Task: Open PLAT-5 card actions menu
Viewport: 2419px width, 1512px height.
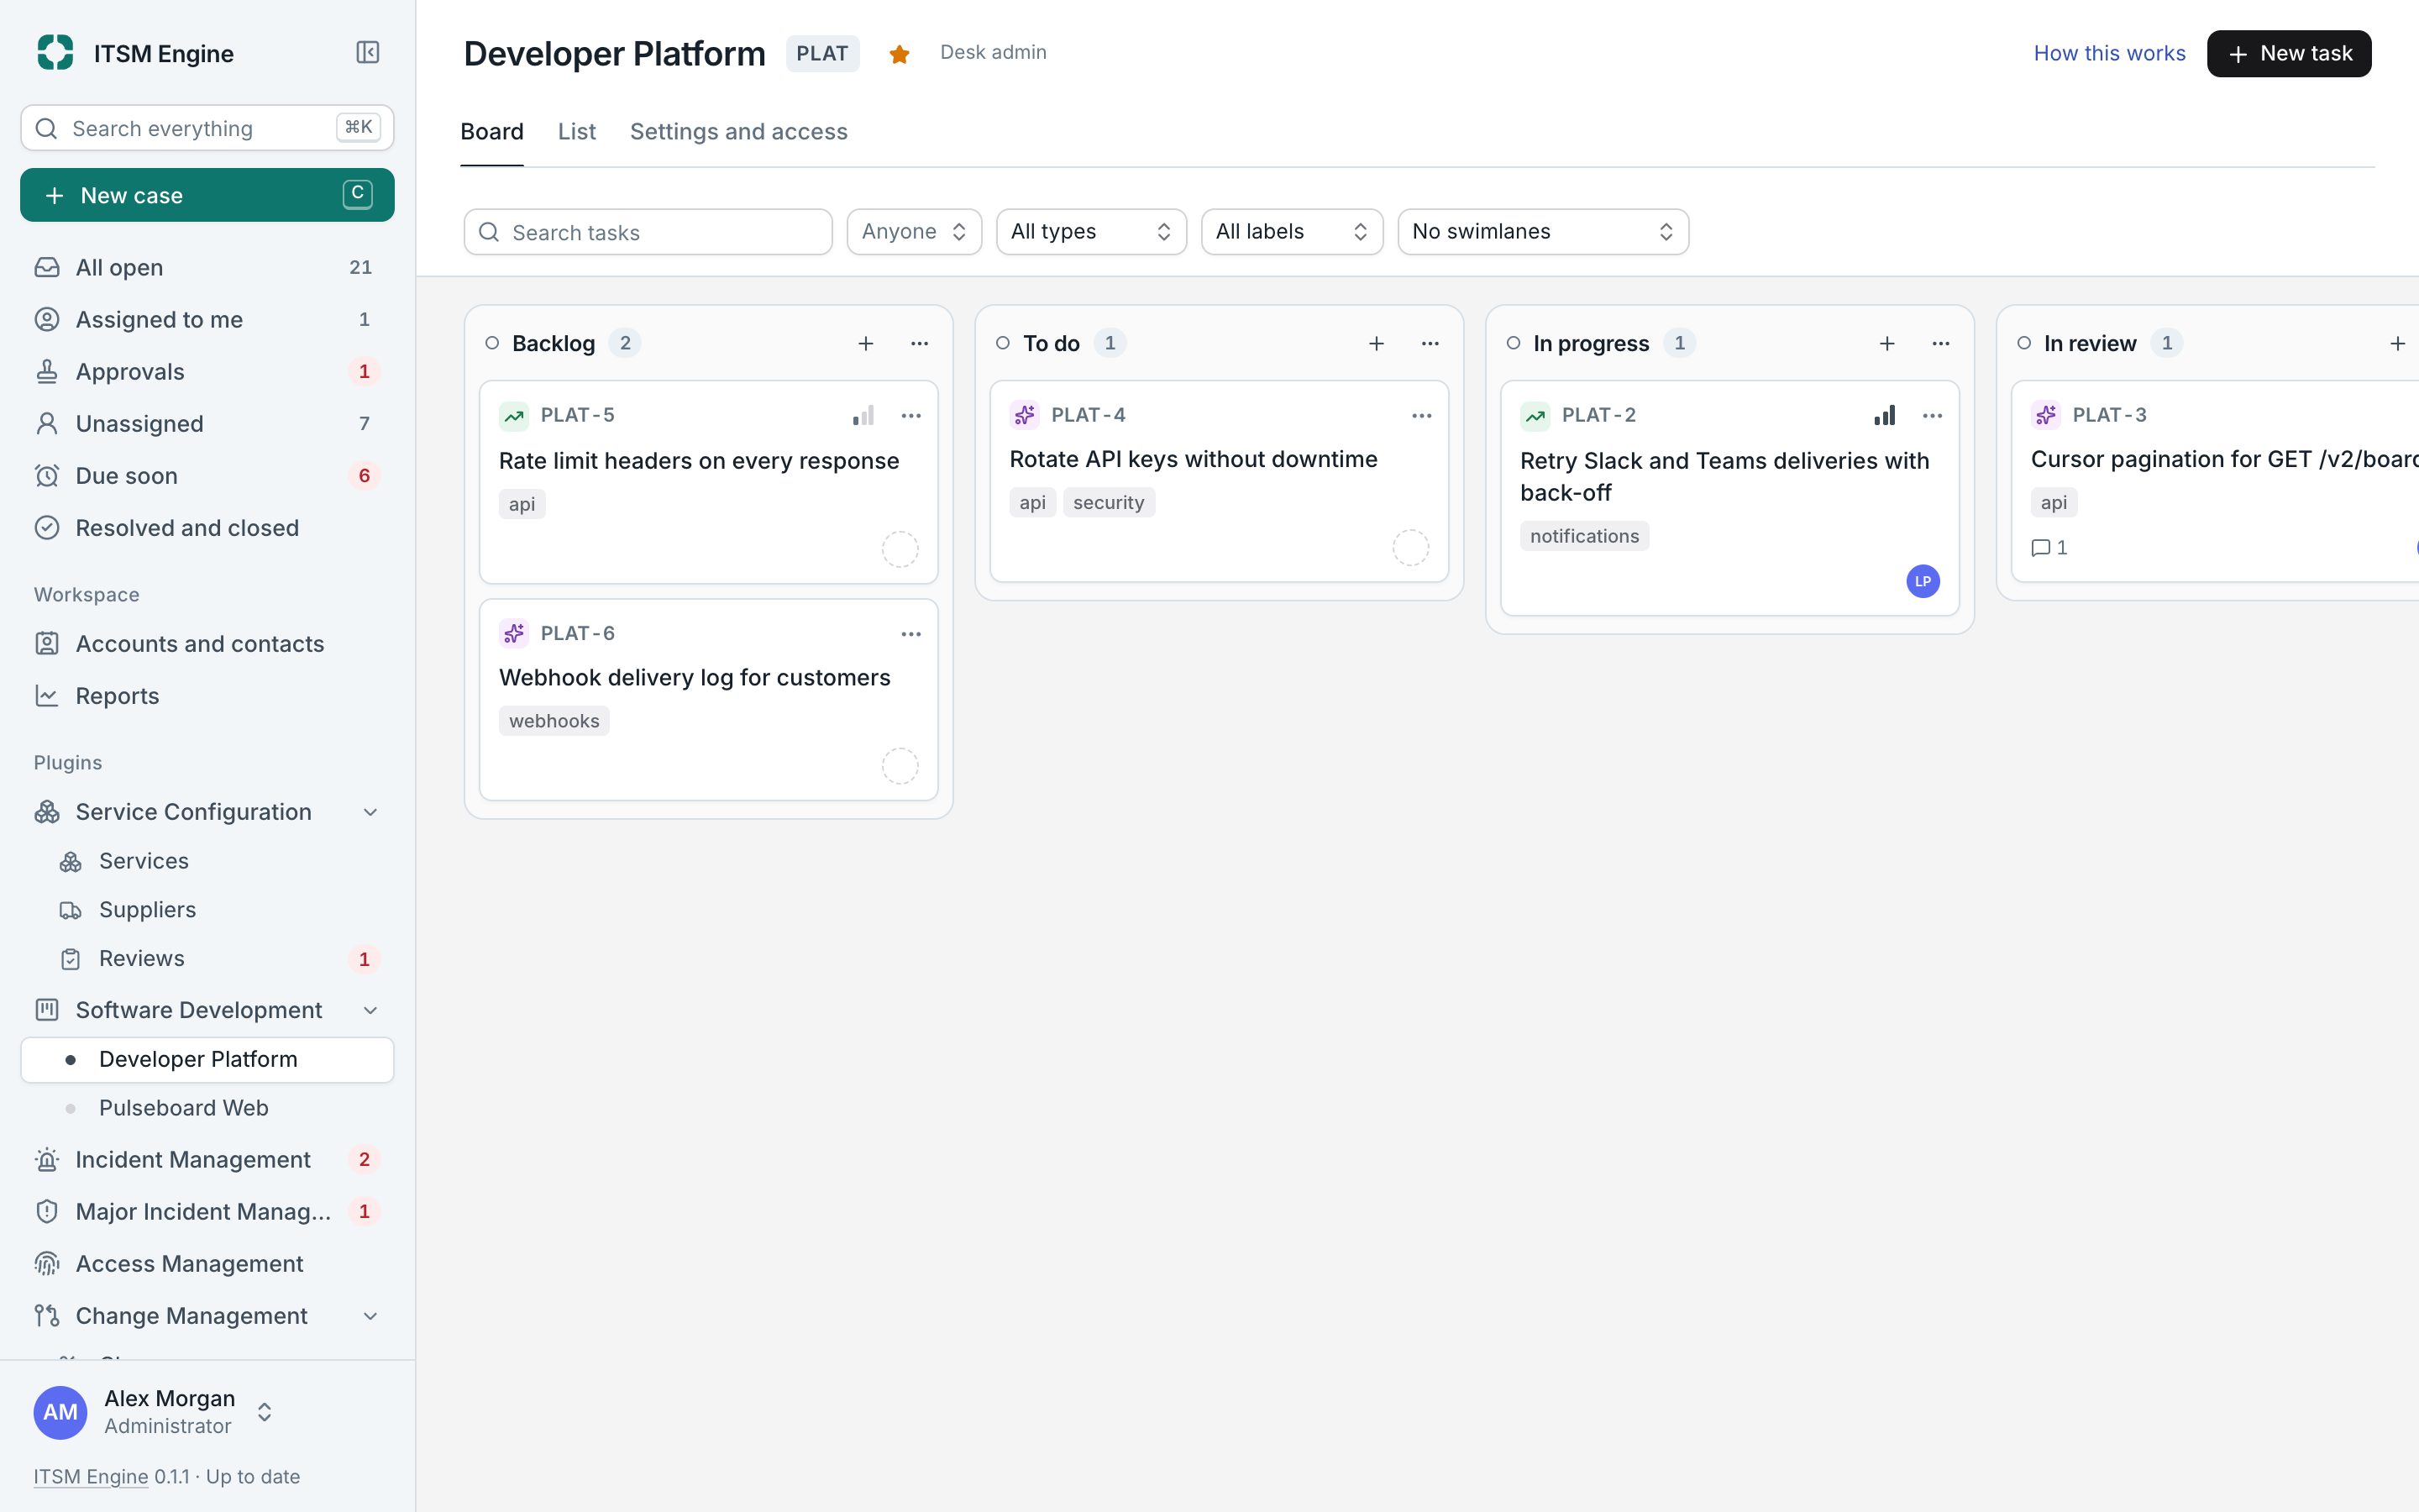Action: [x=910, y=415]
